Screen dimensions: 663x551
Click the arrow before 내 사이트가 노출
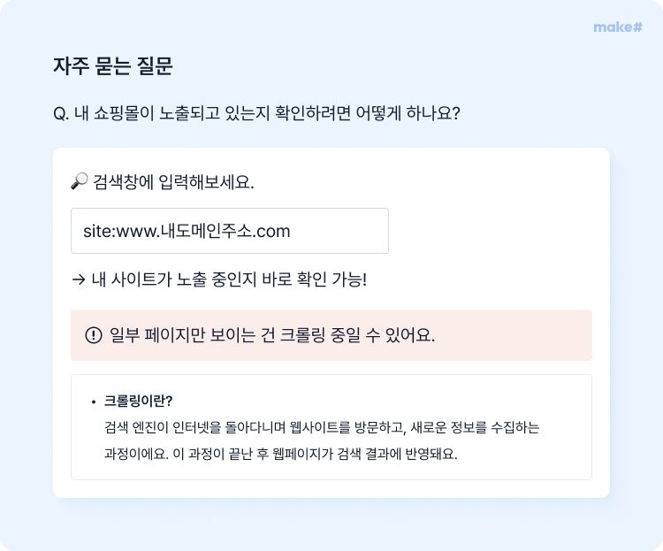[x=79, y=279]
